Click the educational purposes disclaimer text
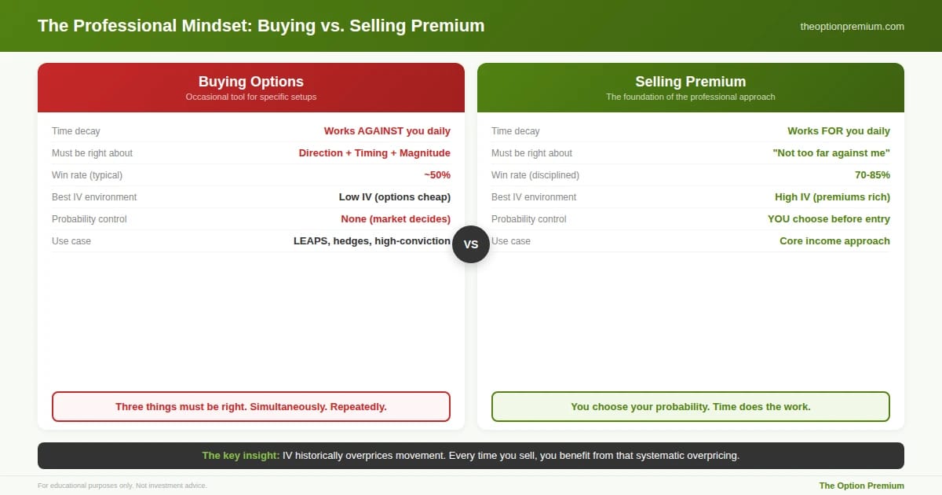The width and height of the screenshot is (942, 495). point(122,486)
